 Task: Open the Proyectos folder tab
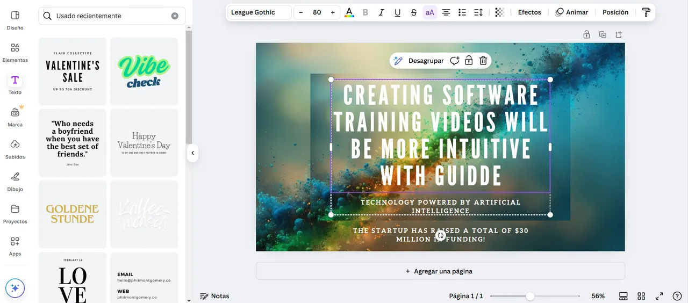tap(15, 213)
